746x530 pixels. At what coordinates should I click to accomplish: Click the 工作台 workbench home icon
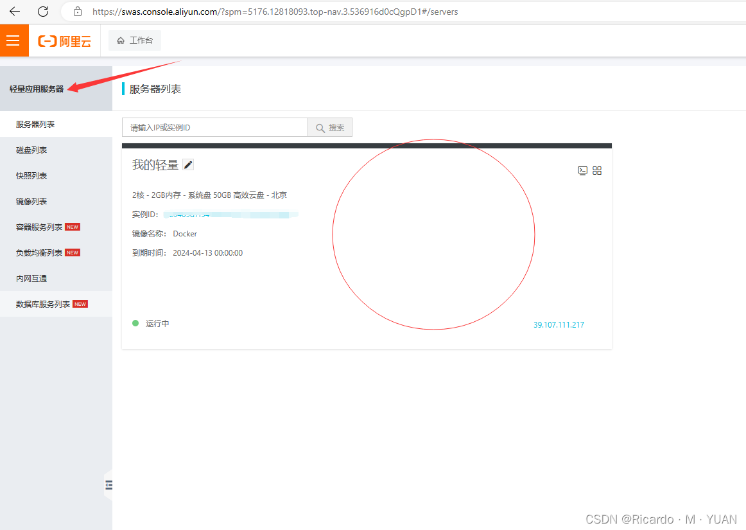coord(134,39)
